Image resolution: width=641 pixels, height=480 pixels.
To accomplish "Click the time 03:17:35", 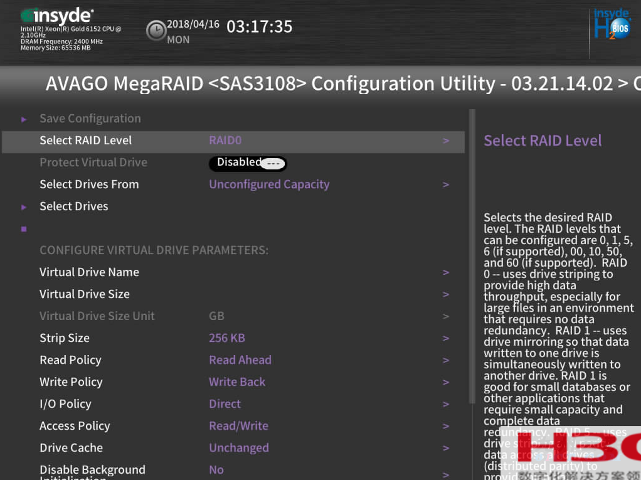I will (260, 26).
